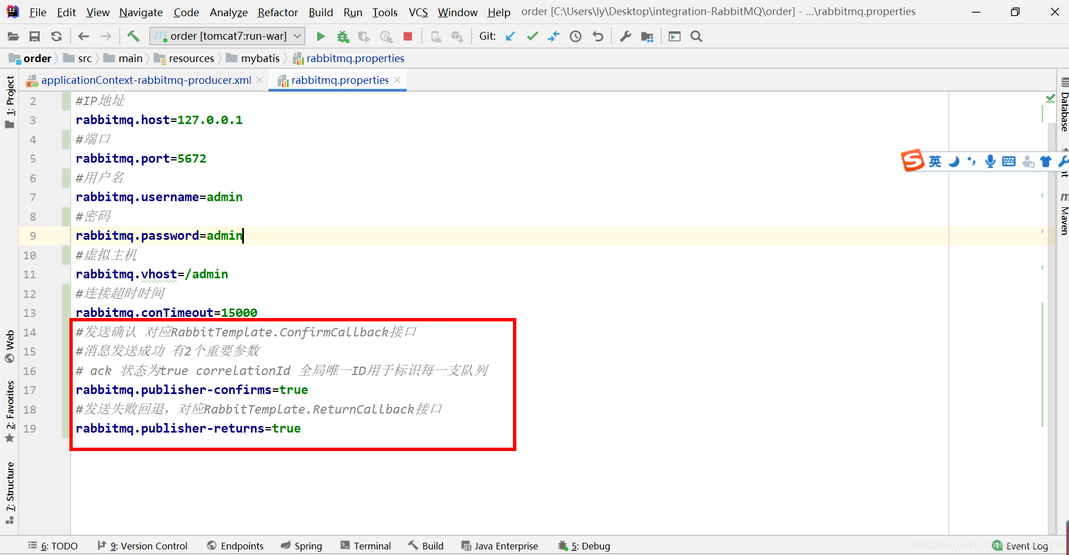Open the Web tool window

(10, 346)
